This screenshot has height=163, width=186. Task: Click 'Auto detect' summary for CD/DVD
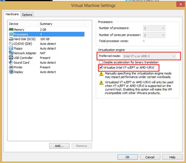coord(48,44)
